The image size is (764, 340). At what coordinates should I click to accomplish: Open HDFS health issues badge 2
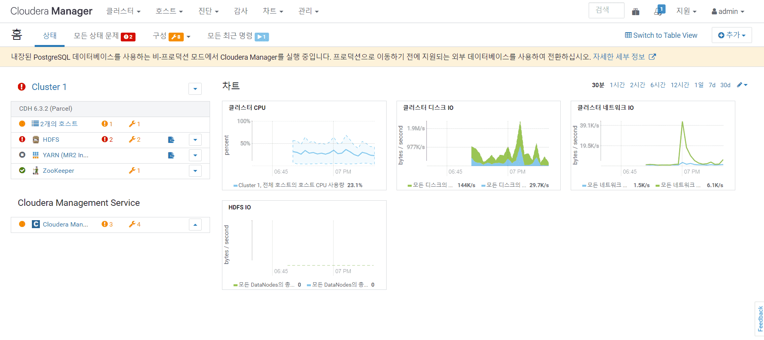pyautogui.click(x=107, y=139)
